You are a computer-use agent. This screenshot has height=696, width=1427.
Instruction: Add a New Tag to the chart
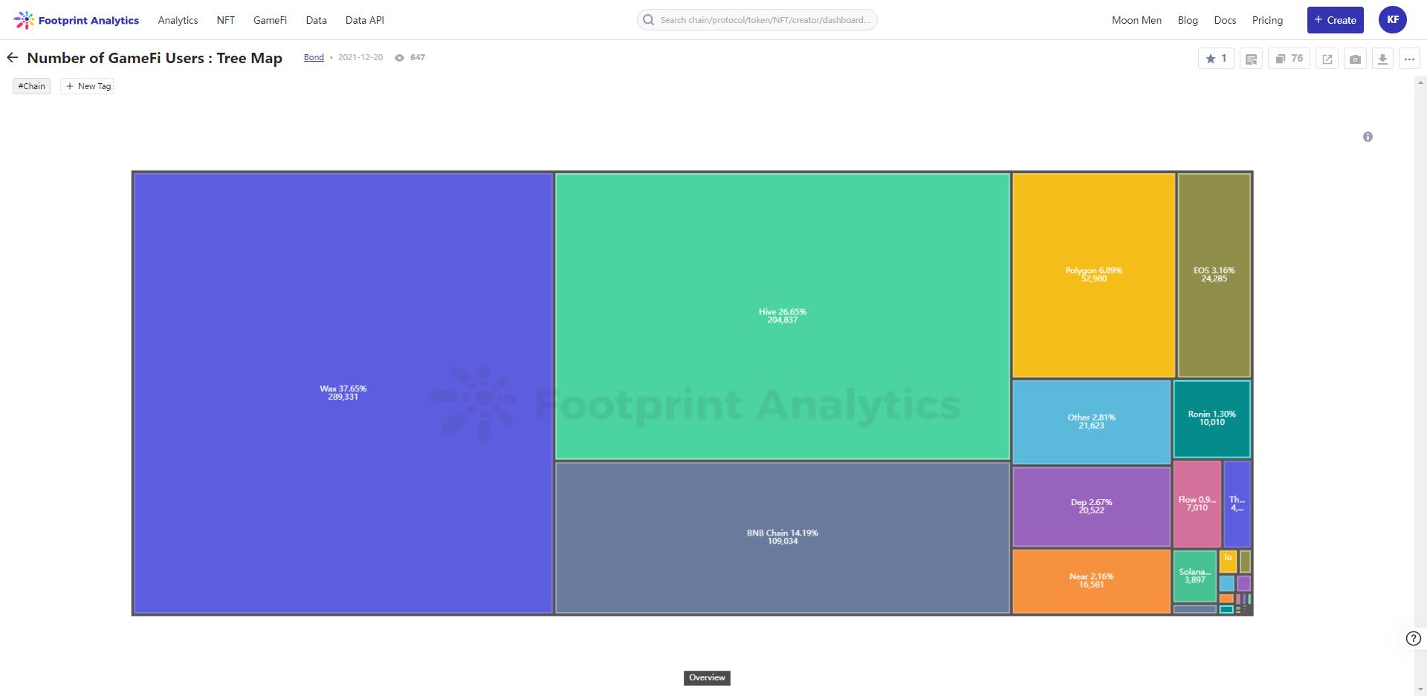click(88, 86)
